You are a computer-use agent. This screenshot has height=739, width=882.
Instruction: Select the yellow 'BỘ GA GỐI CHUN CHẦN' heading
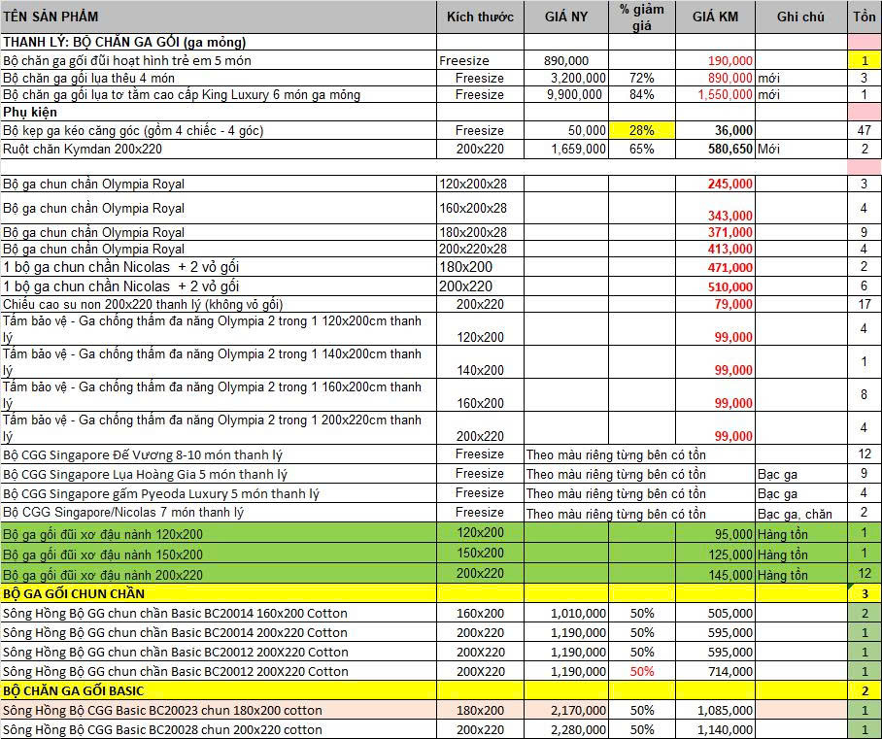point(219,593)
